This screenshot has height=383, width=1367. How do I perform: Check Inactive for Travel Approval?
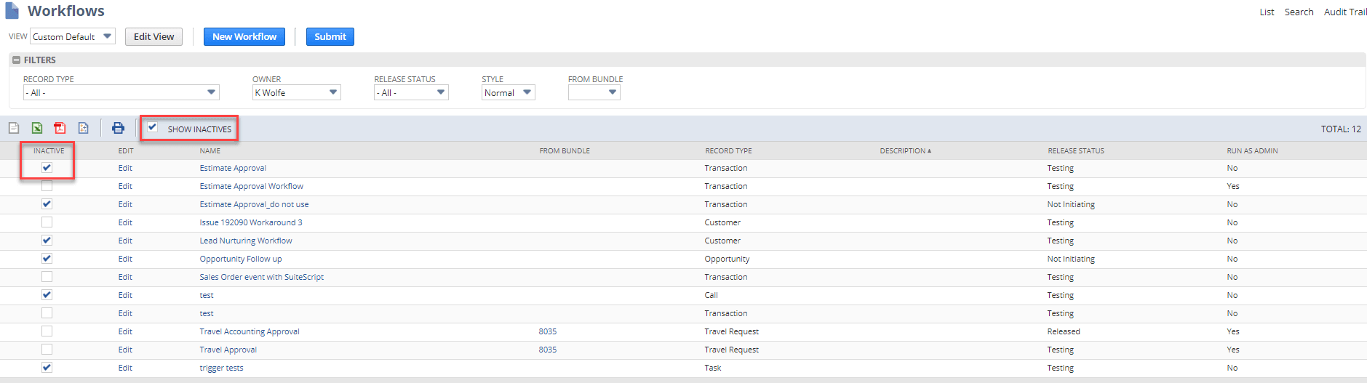(x=47, y=349)
